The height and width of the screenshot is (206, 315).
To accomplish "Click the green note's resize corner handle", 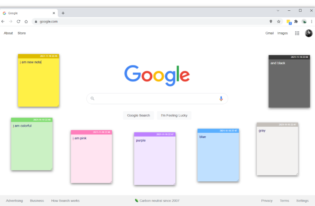I will point(51,169).
